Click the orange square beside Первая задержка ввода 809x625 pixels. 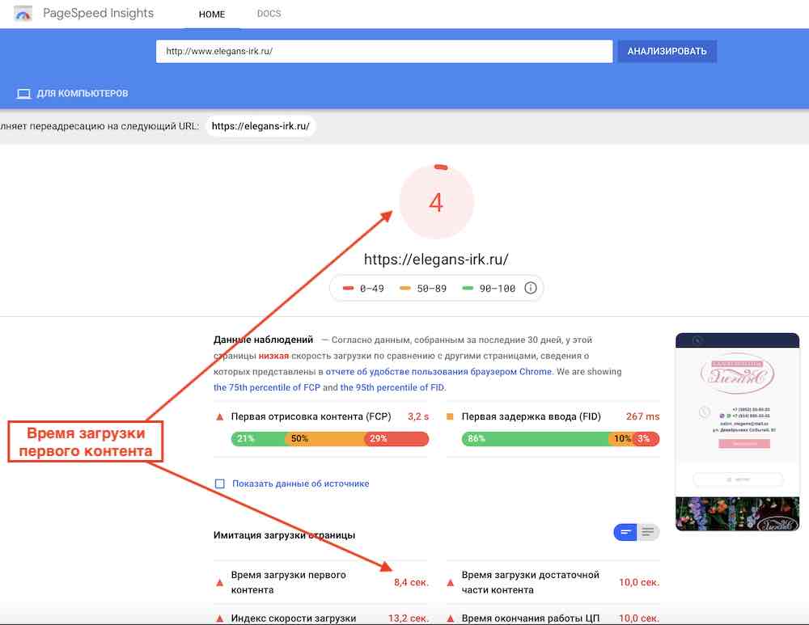[x=450, y=416]
